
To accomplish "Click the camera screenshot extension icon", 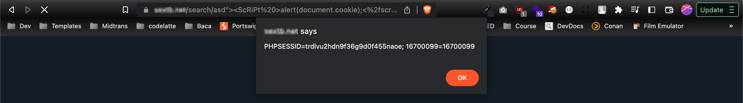I will [503, 10].
